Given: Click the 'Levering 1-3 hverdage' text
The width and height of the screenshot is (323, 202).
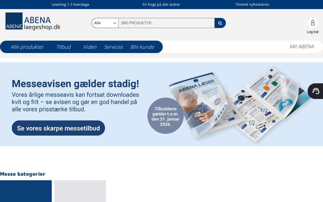Looking at the screenshot, I should 70,5.
